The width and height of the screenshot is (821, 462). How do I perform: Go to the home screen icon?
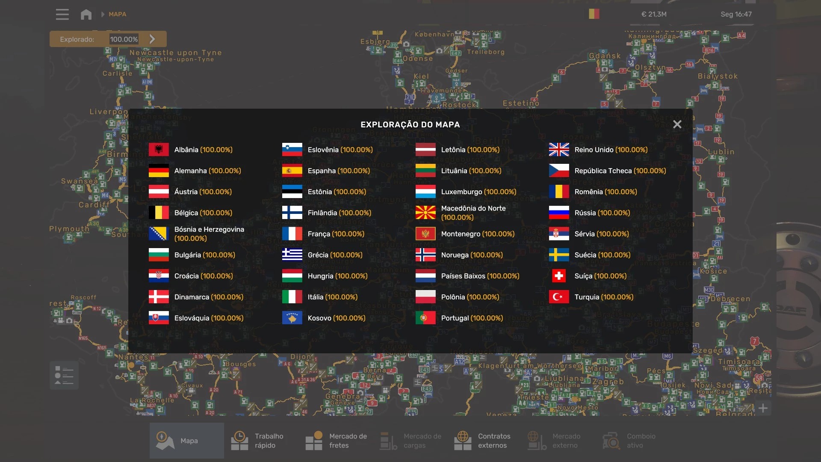click(x=86, y=14)
